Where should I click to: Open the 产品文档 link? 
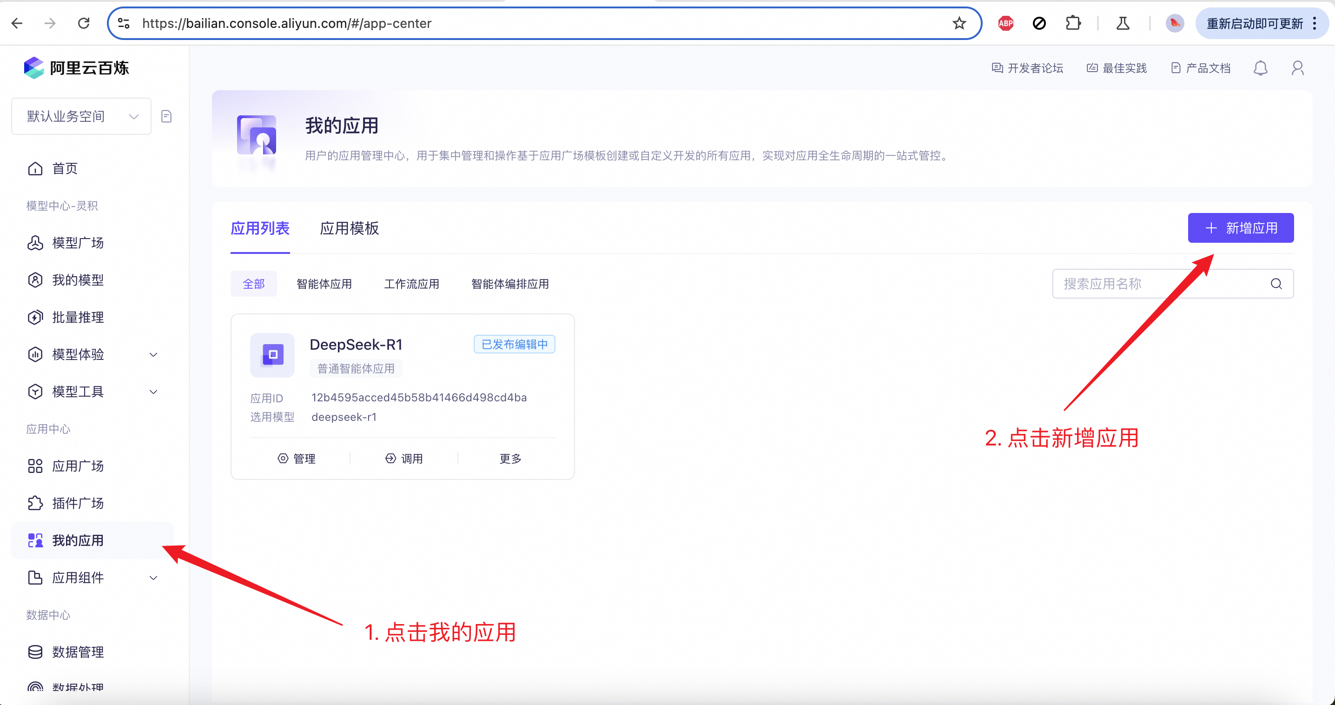[x=1201, y=68]
